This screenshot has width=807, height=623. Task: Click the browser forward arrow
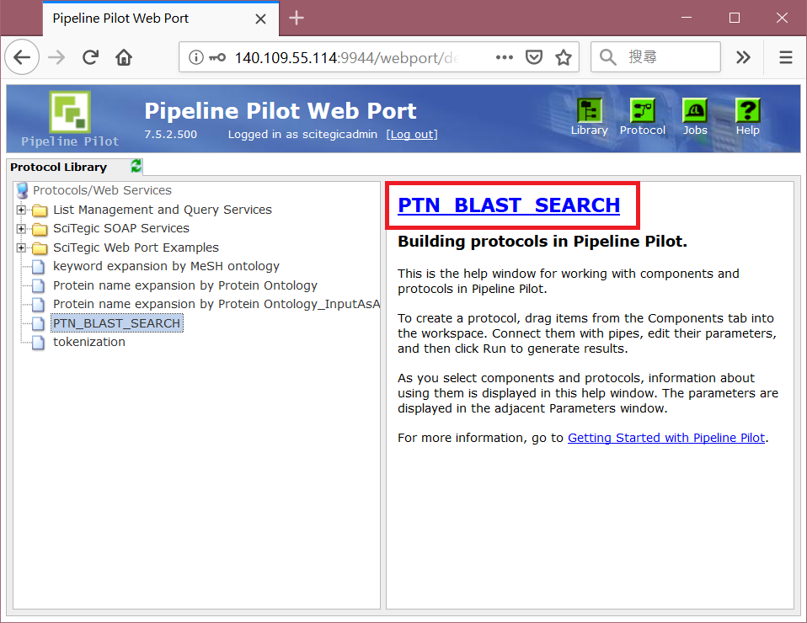click(x=56, y=57)
